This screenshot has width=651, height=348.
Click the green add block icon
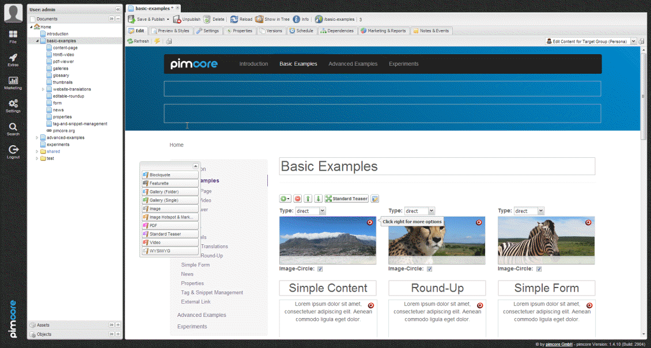[x=284, y=199]
